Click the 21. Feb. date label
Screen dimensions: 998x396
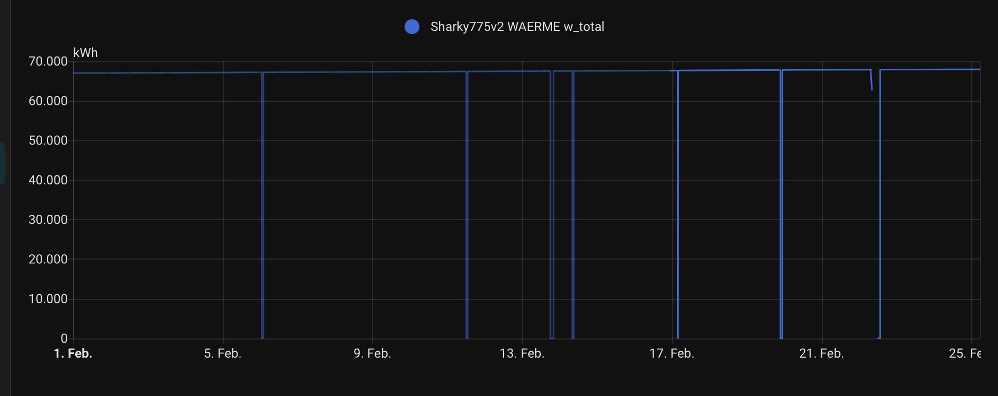pos(821,353)
